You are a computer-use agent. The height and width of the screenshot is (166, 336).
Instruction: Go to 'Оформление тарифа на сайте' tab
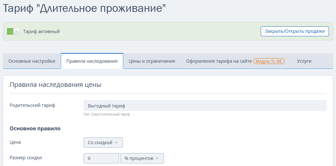click(218, 61)
